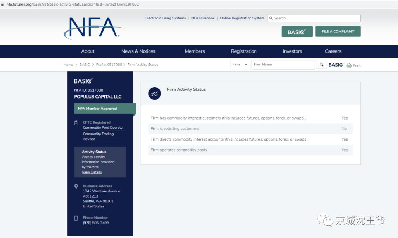Click the printer icon next to Print
Image resolution: width=398 pixels, height=238 pixels.
(349, 65)
